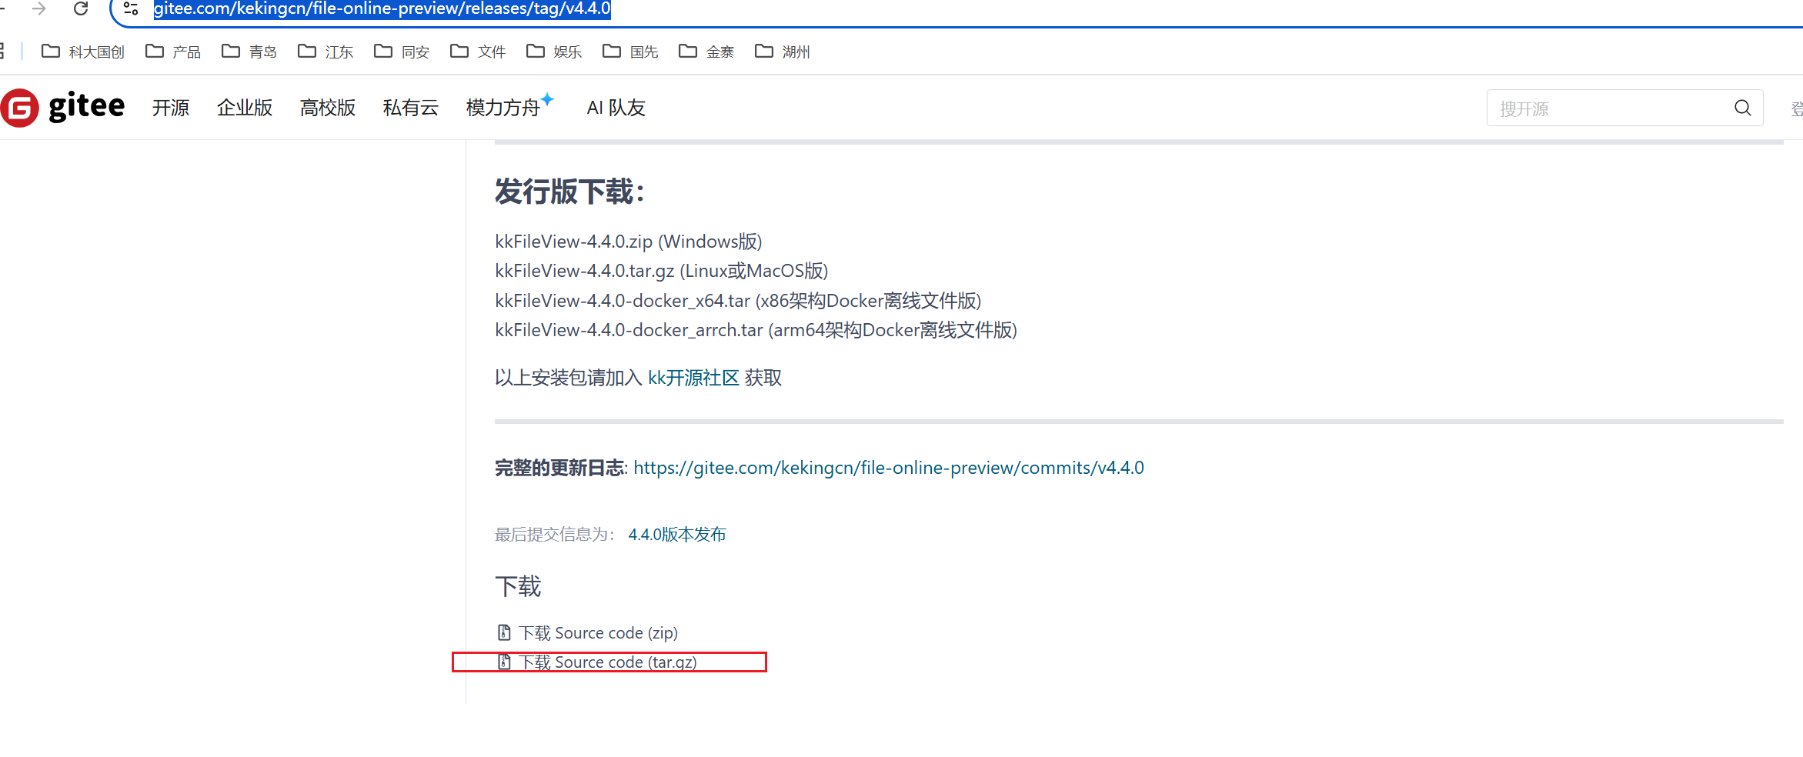Click kkFileView-4.4.0.tar.gz Linux或MacOS版 text
Screen dimensions: 1803x757
662,271
